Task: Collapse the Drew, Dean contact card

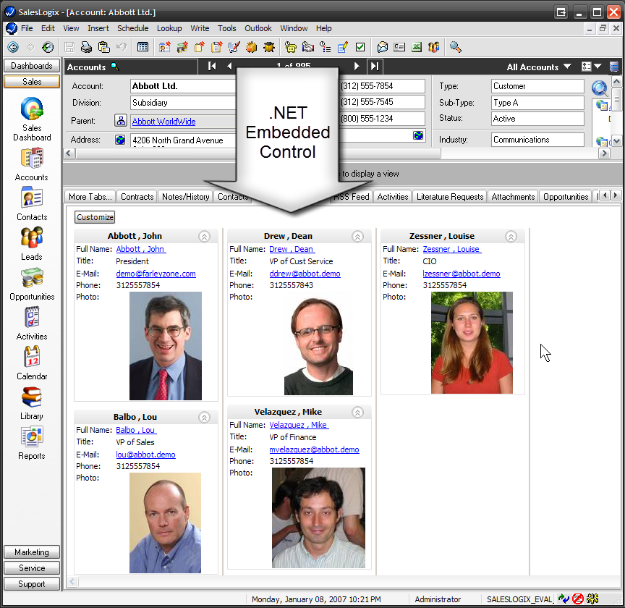Action: tap(357, 237)
